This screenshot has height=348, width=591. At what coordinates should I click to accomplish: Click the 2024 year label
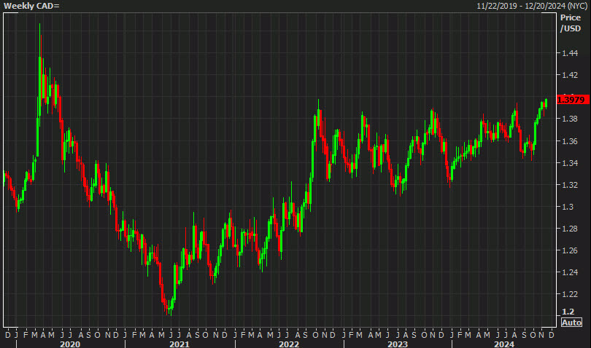(504, 344)
